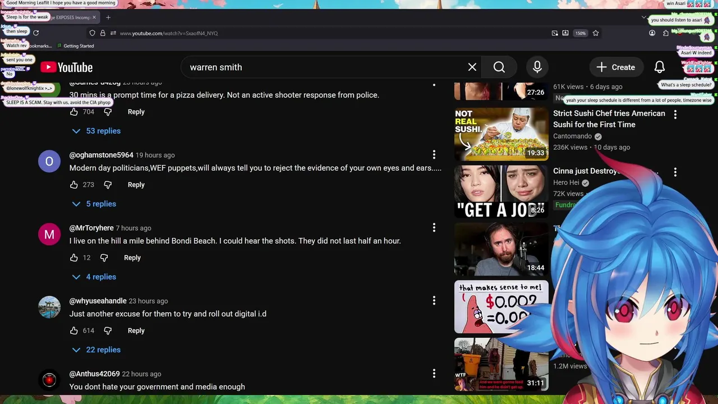The width and height of the screenshot is (718, 404).
Task: Click the 150% zoom level indicator
Action: [581, 33]
